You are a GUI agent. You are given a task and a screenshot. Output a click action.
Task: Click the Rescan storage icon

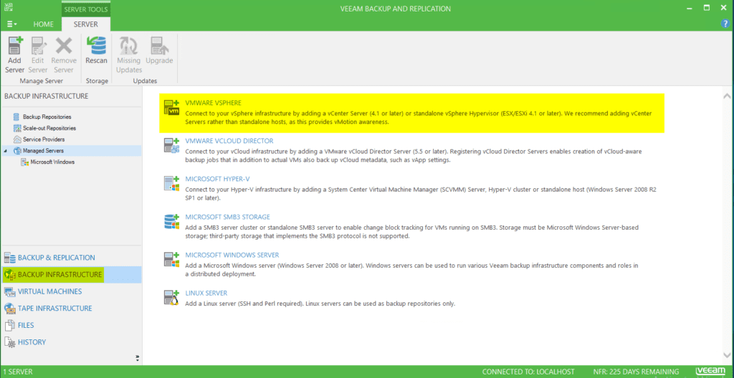[96, 46]
